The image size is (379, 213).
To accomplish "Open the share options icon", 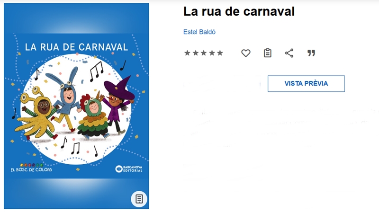I will (x=289, y=53).
